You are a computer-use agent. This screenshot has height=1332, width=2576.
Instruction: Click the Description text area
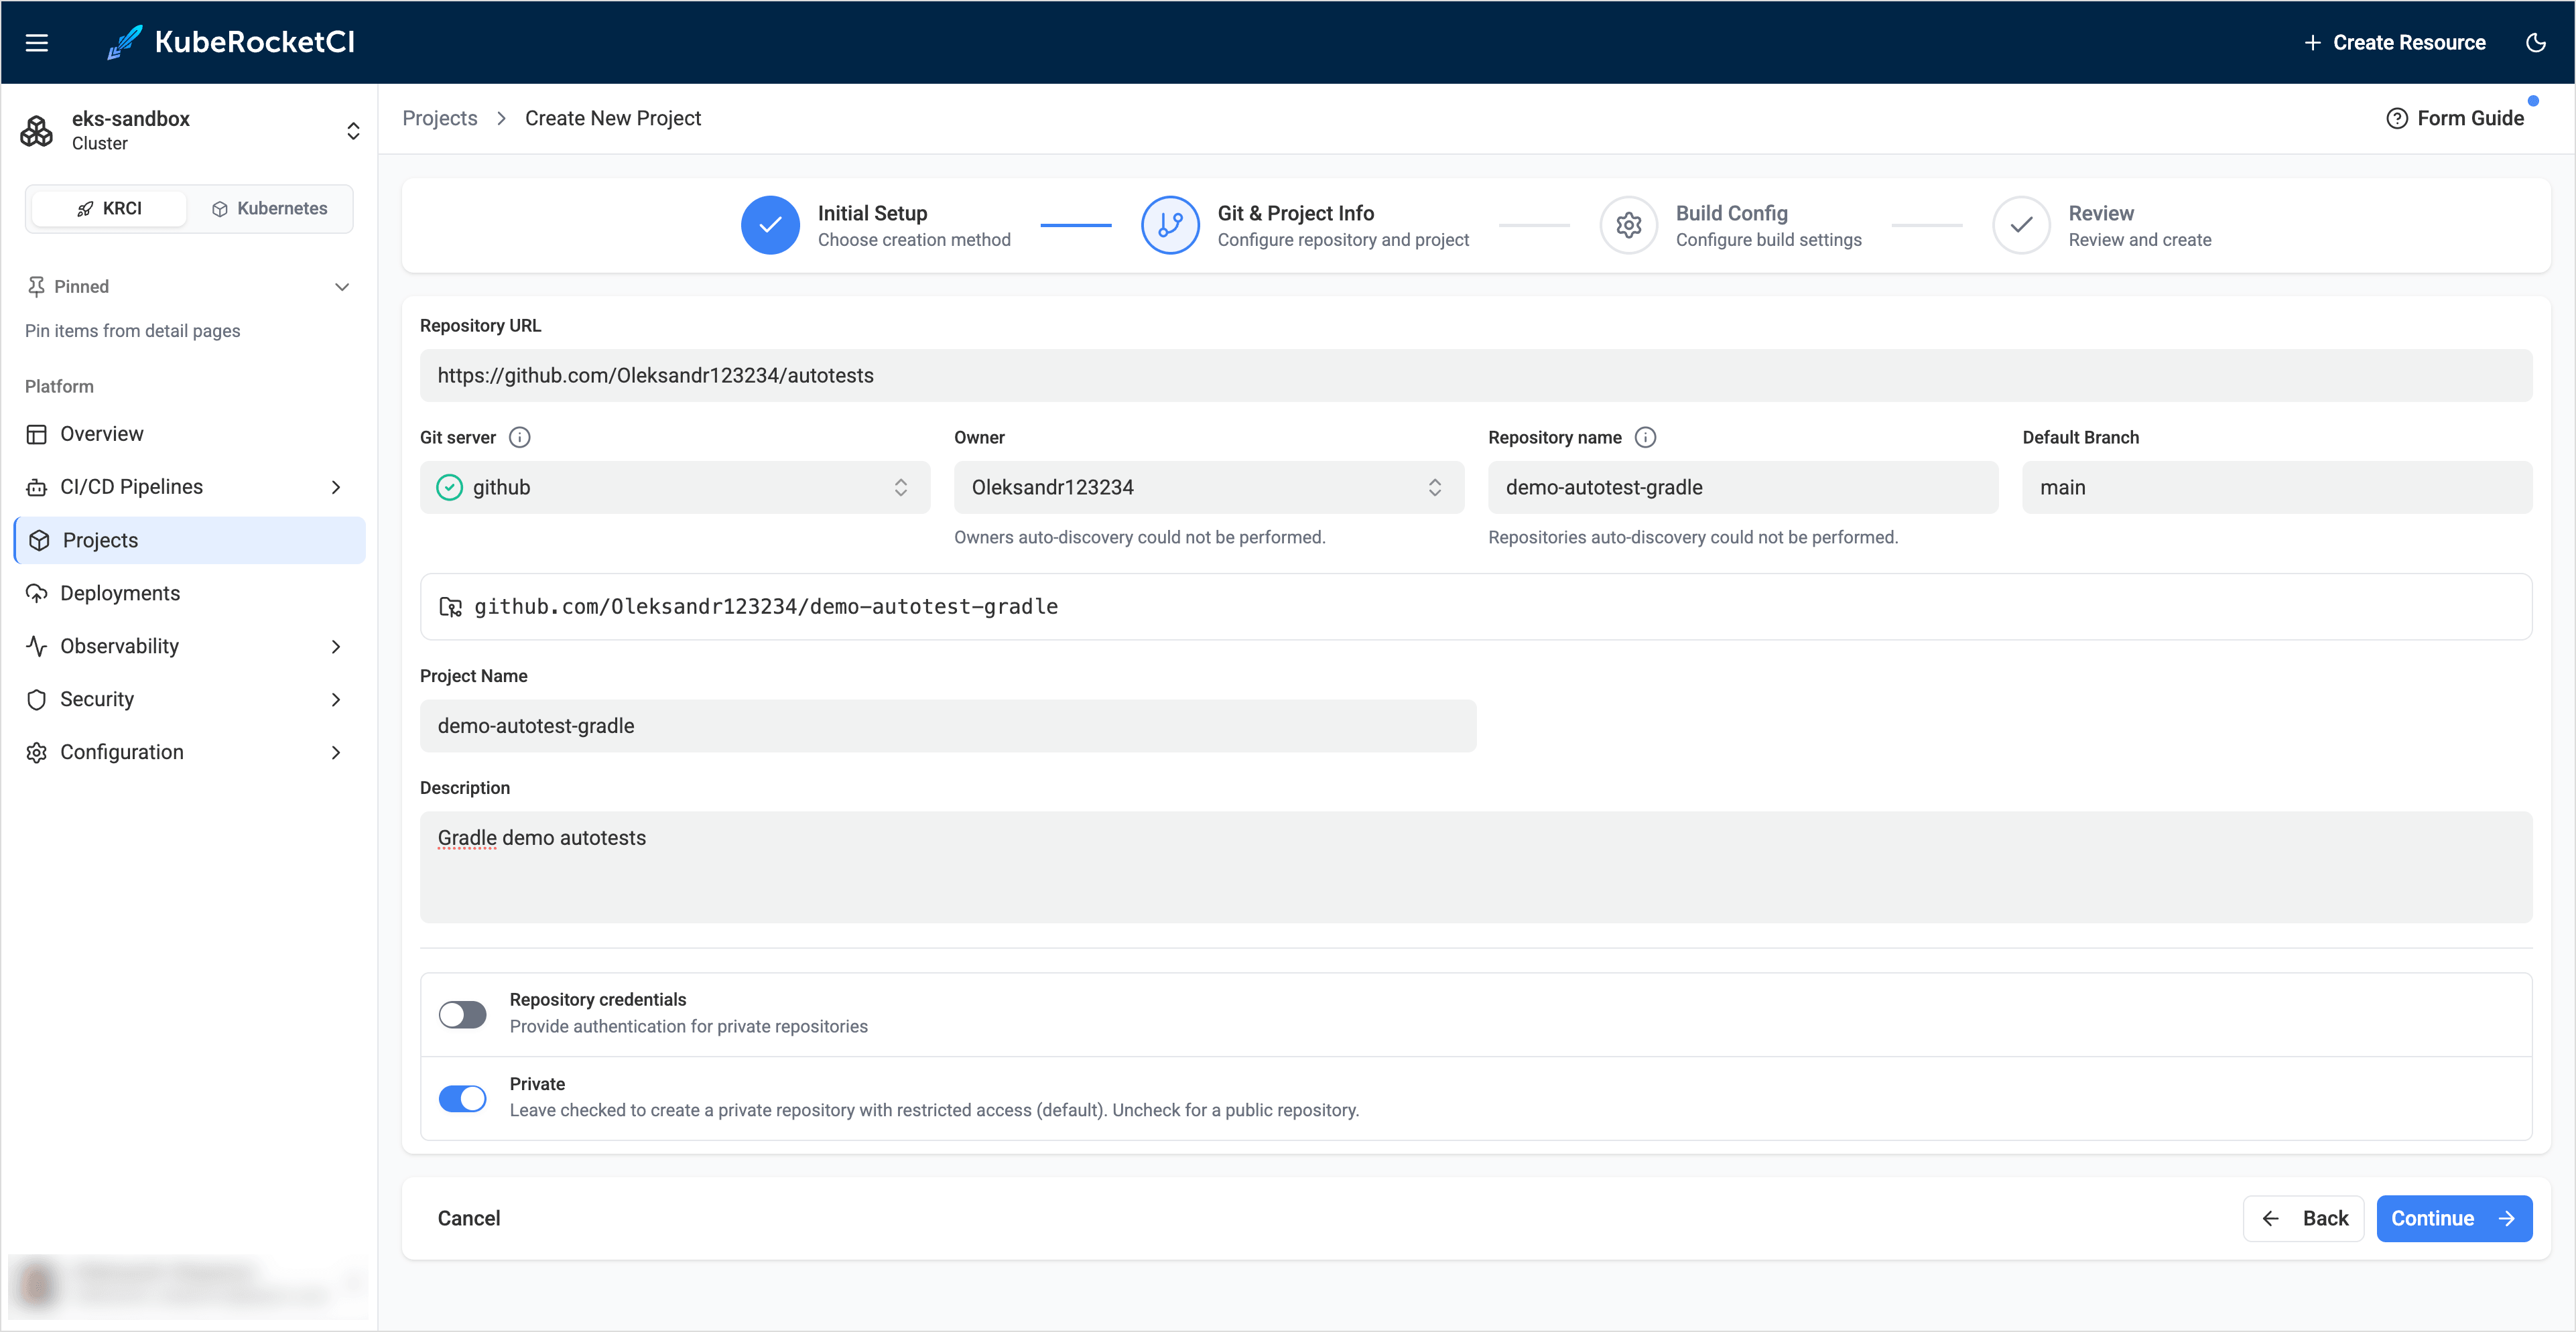[x=1476, y=867]
